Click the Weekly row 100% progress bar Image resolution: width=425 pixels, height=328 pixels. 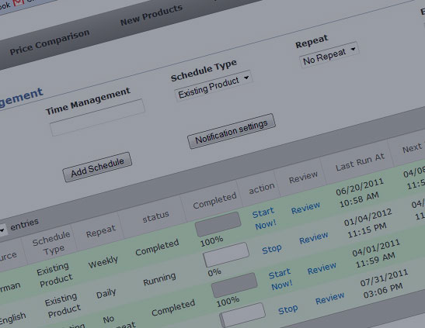pos(218,224)
